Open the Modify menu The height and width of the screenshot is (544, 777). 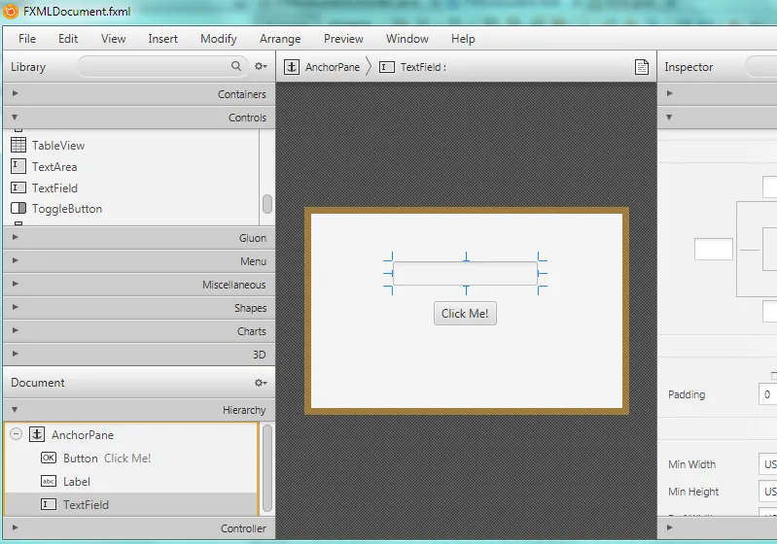(219, 39)
